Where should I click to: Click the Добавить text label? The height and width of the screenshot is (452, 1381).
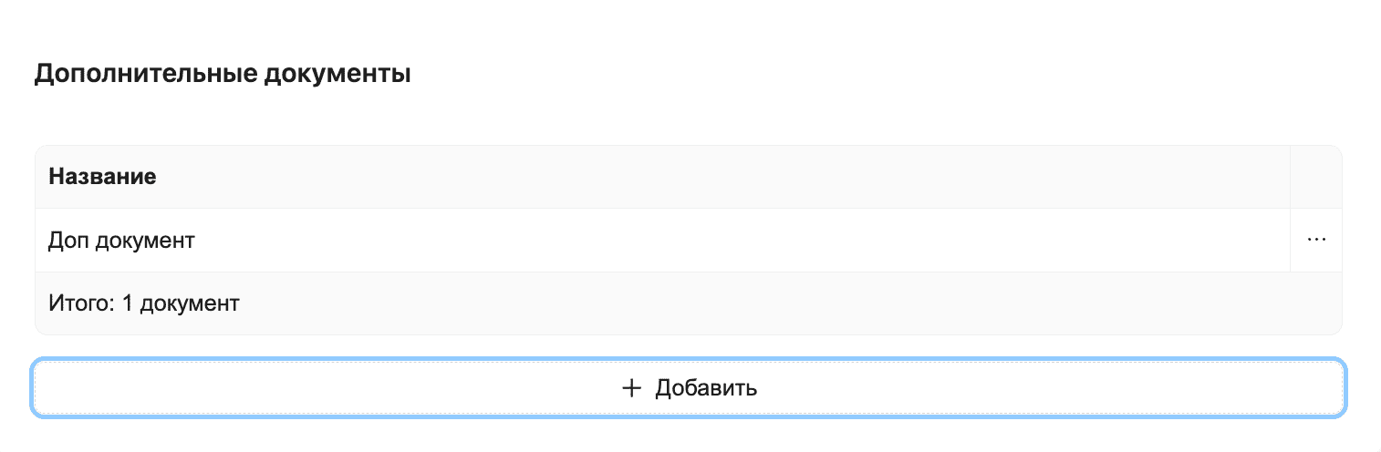(706, 388)
